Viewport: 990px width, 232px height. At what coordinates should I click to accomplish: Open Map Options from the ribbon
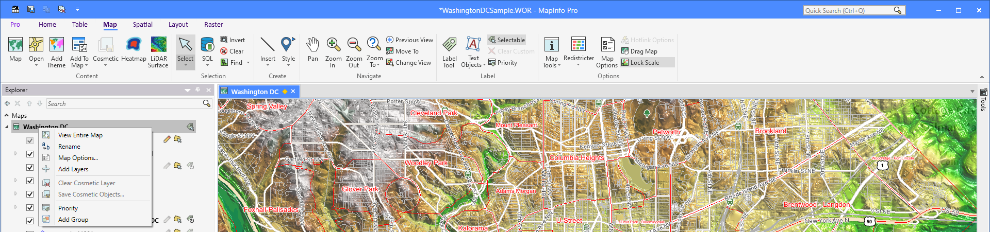coord(607,51)
